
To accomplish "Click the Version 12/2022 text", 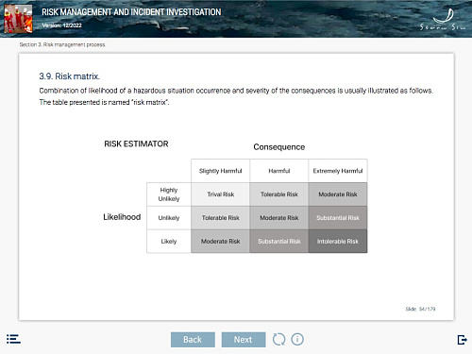I will pyautogui.click(x=62, y=25).
